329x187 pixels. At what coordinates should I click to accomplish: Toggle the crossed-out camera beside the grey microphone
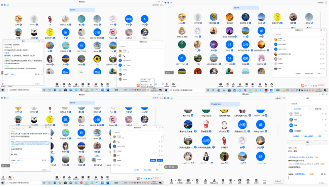tap(179, 180)
